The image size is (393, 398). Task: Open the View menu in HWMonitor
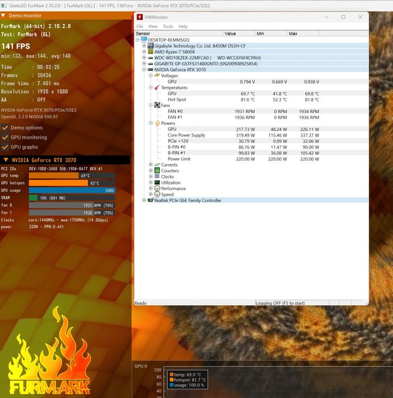(153, 26)
